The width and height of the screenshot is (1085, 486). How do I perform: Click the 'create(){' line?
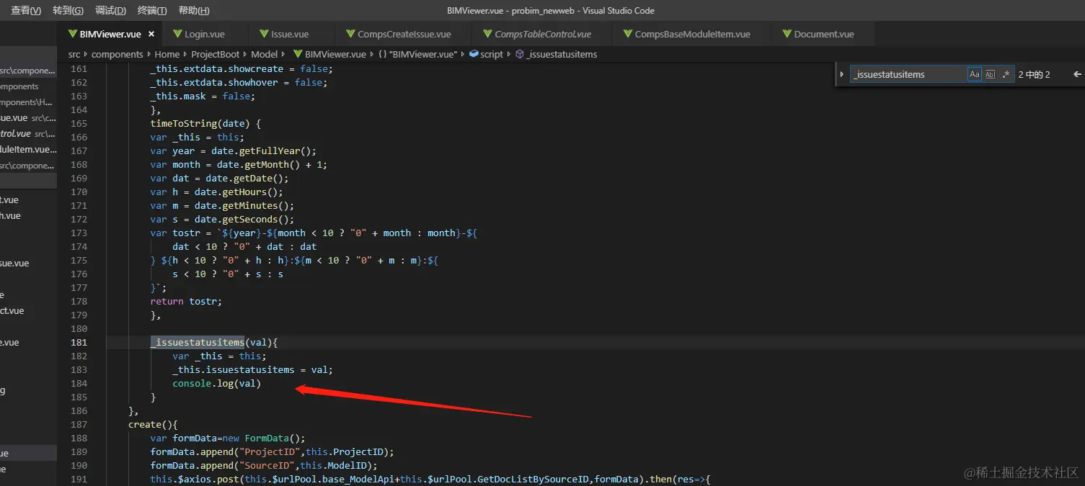tap(153, 424)
